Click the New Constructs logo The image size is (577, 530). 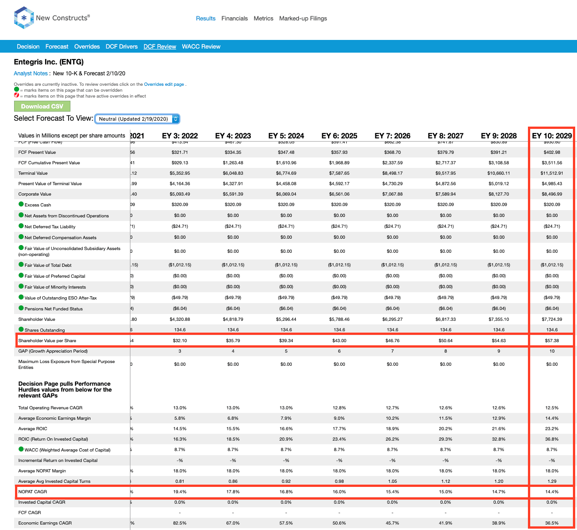point(52,18)
